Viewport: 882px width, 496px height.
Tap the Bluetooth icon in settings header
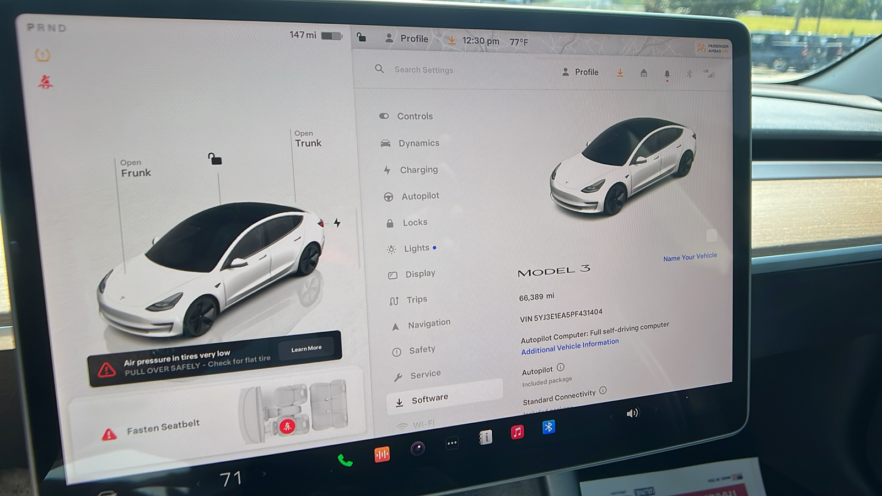(x=689, y=74)
